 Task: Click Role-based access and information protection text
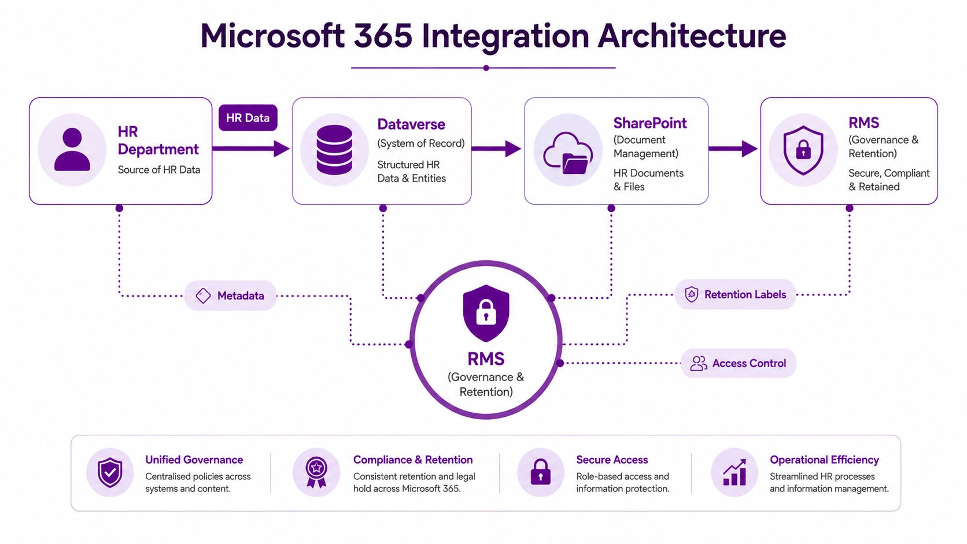pos(623,483)
